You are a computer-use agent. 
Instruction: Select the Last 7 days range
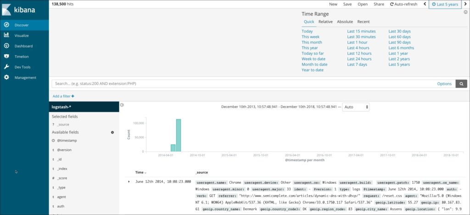[x=357, y=64]
